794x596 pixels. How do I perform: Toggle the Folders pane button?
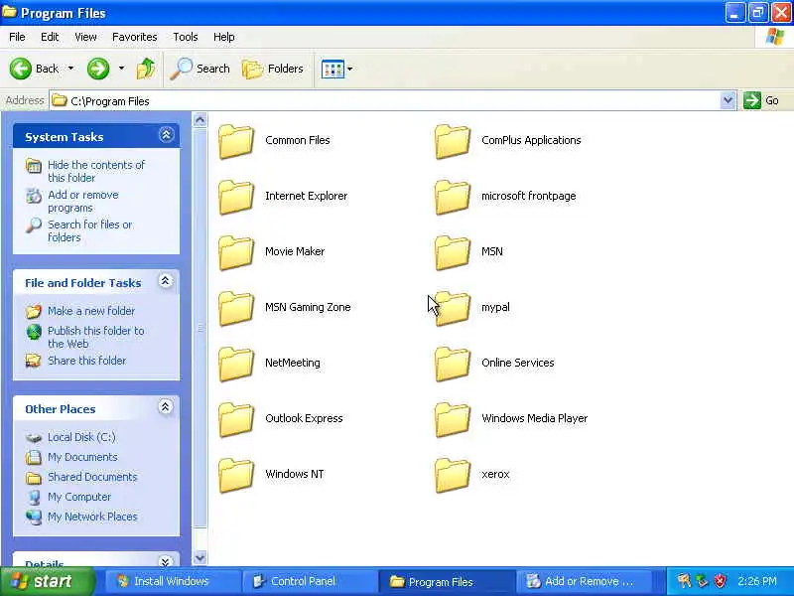click(272, 69)
